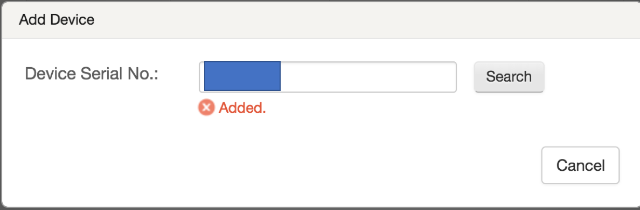
Task: Click the Search button
Action: (509, 77)
